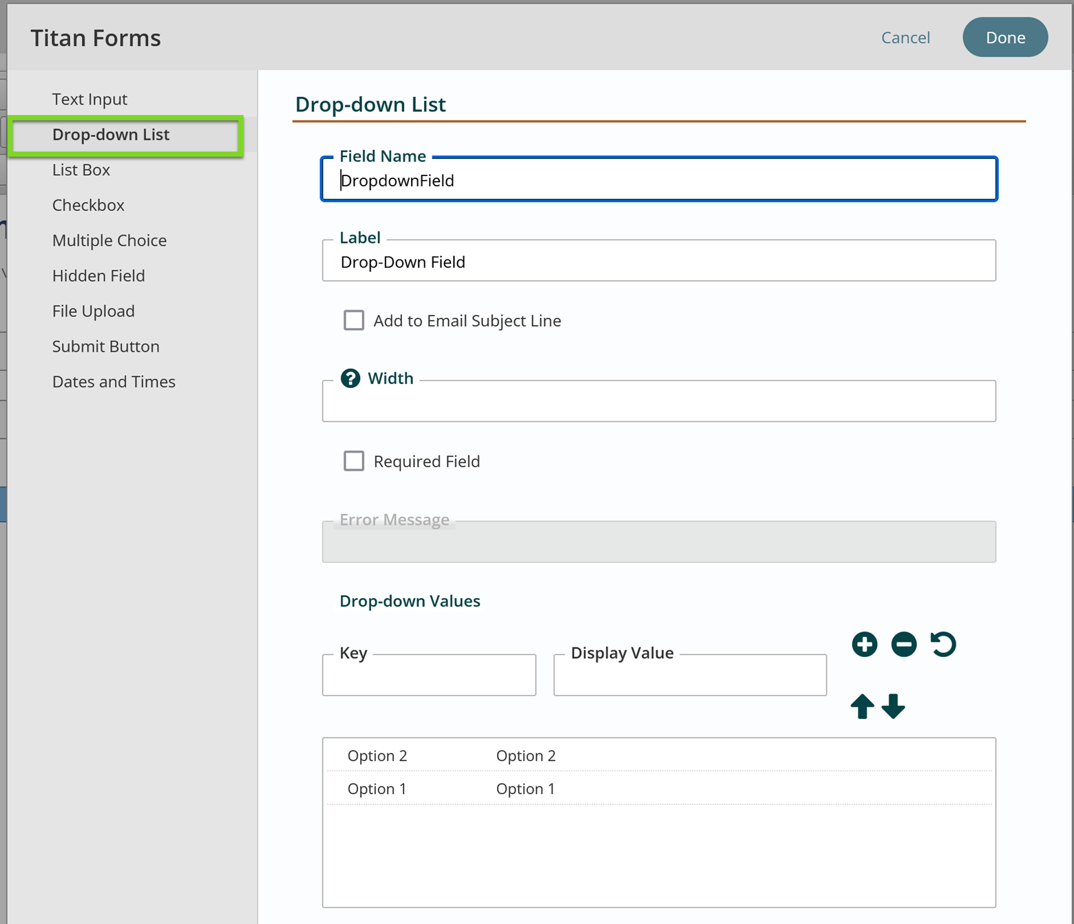Click the Drop-down Values heading
The image size is (1074, 924).
[x=410, y=601]
